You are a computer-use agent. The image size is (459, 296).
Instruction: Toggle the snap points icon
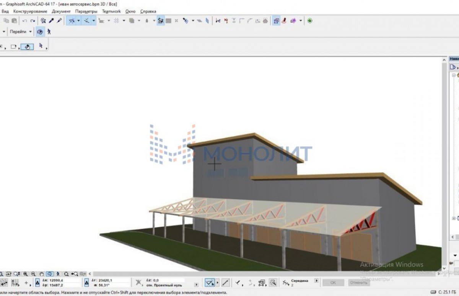point(86,21)
